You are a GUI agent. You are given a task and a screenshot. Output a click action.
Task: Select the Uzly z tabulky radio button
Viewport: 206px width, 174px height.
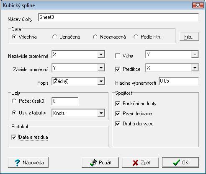(14, 113)
